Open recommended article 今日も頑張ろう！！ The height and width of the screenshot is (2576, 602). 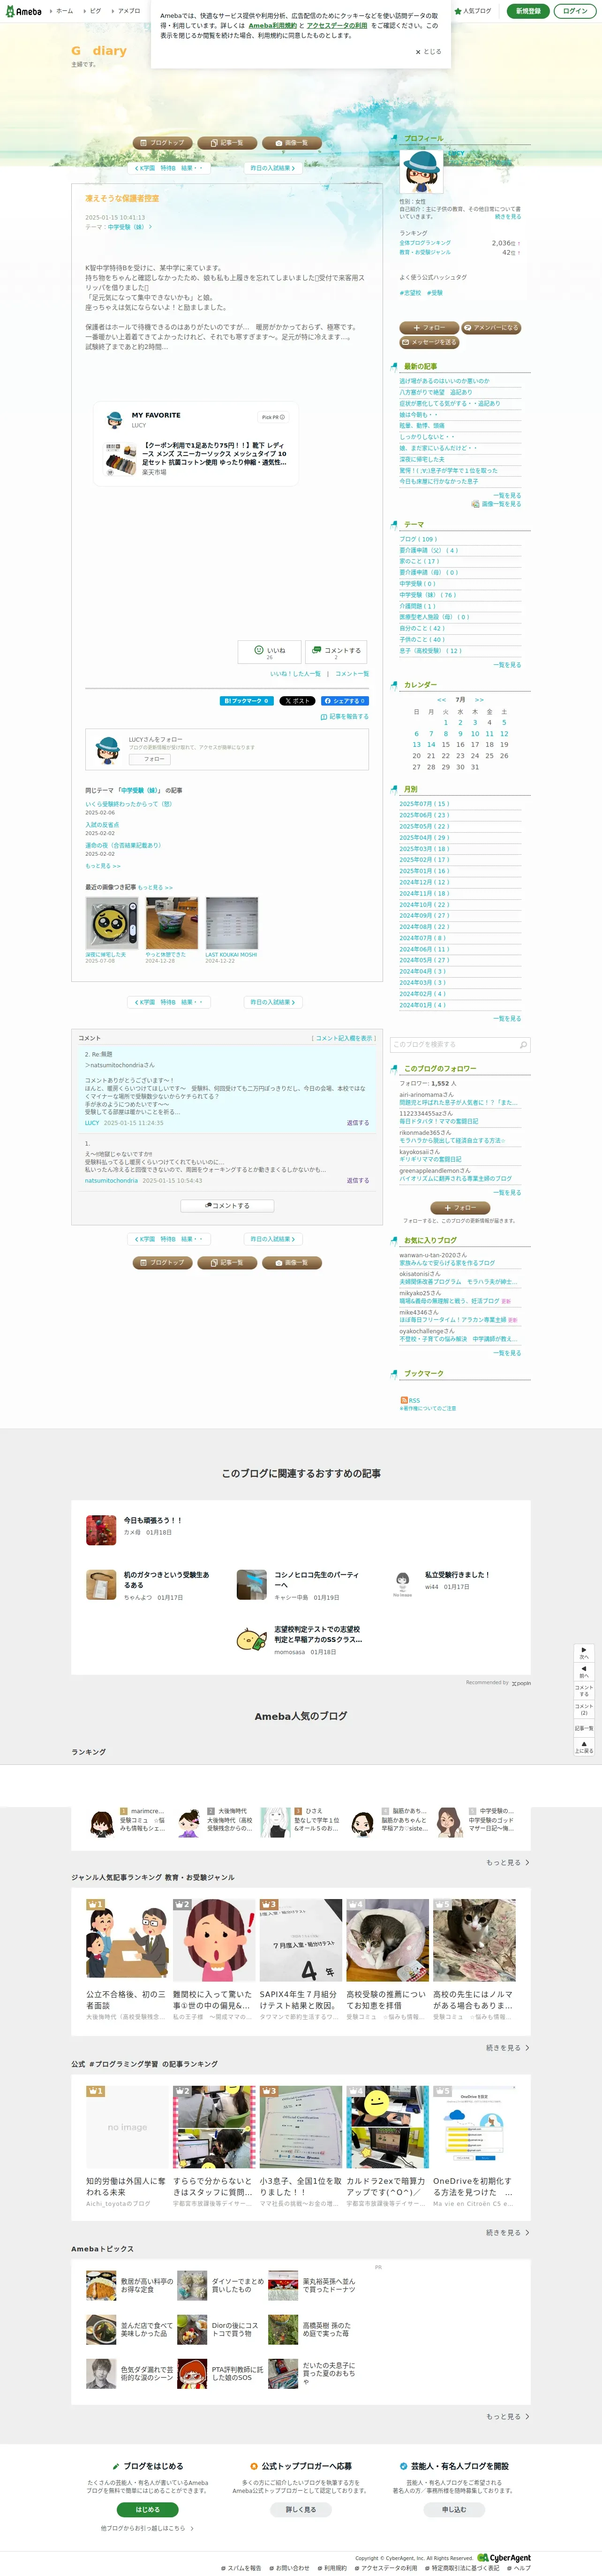(152, 1520)
